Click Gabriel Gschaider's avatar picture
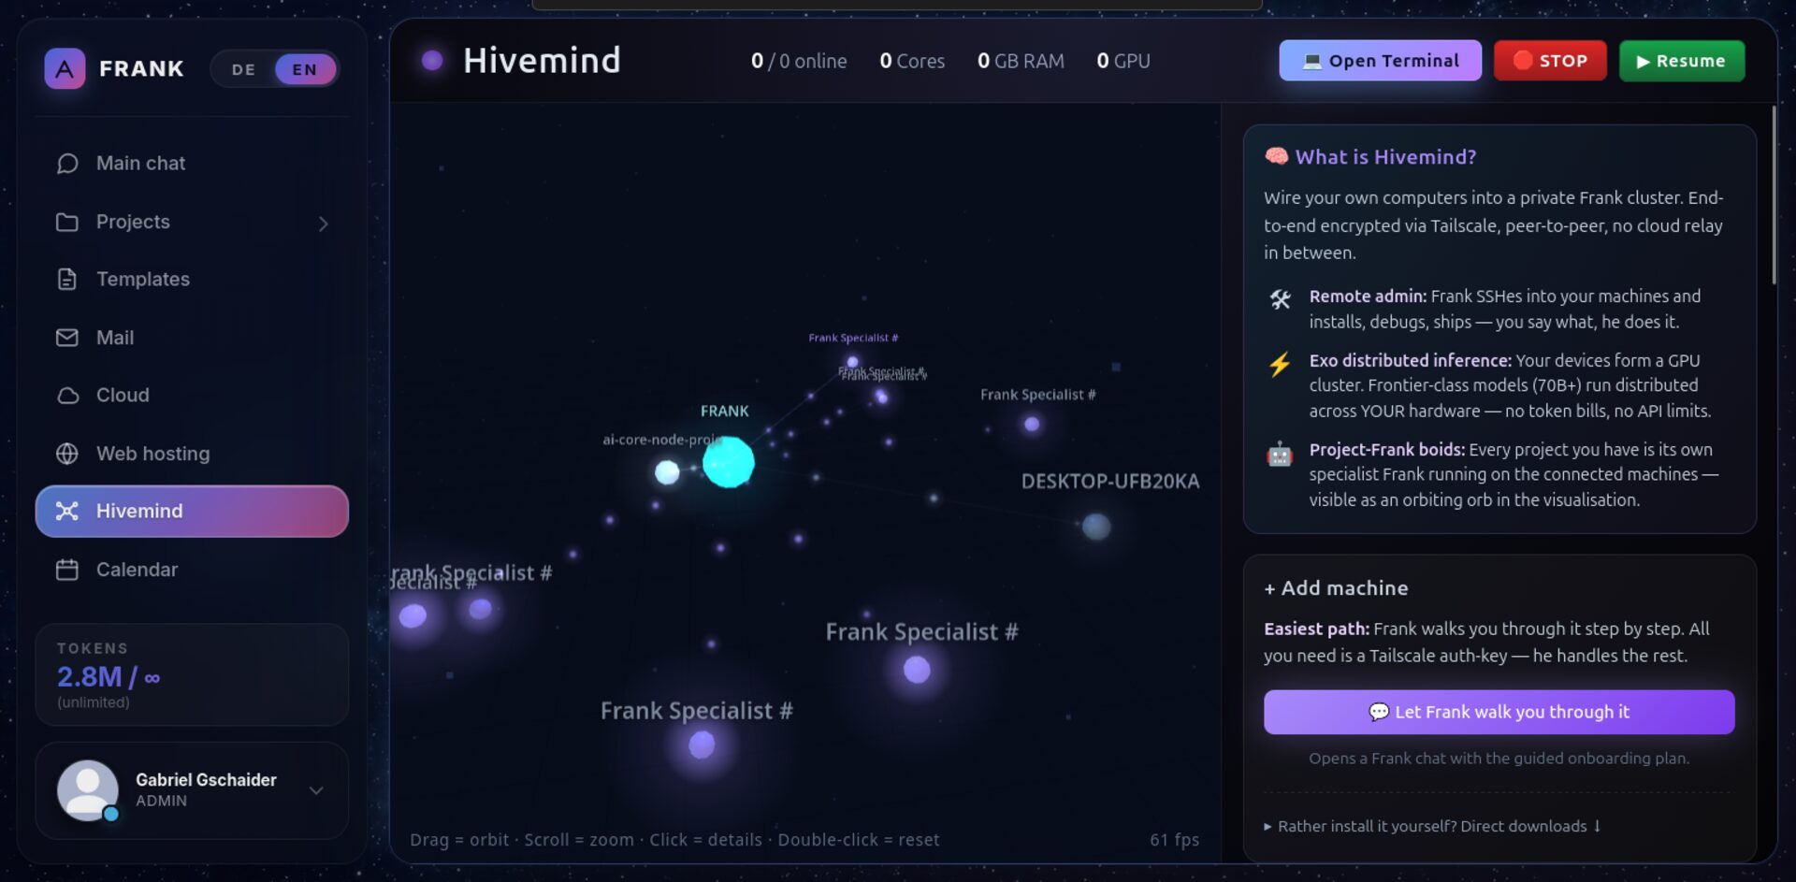This screenshot has width=1796, height=882. (88, 790)
